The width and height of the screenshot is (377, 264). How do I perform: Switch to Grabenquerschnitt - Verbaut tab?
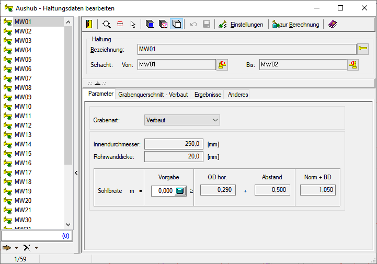[153, 95]
